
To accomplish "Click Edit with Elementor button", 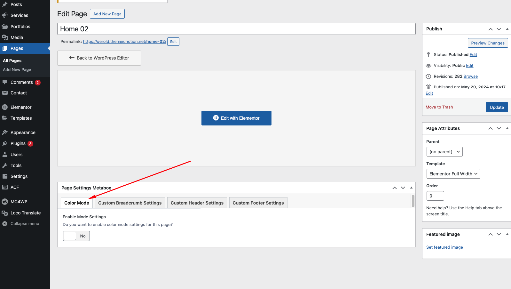I will click(236, 118).
